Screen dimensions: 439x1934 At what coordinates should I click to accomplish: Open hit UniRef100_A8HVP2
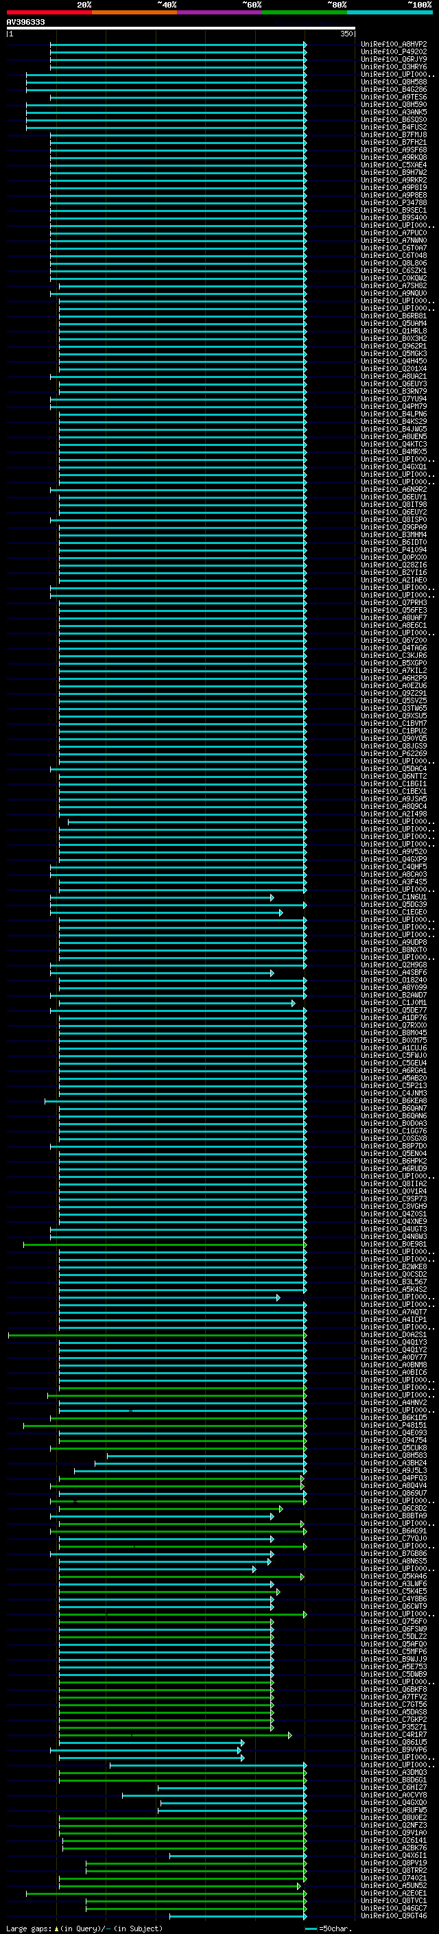click(394, 45)
